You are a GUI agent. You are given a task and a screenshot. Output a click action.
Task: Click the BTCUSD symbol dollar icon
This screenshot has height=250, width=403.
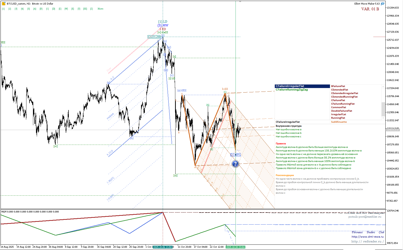pos(4,4)
